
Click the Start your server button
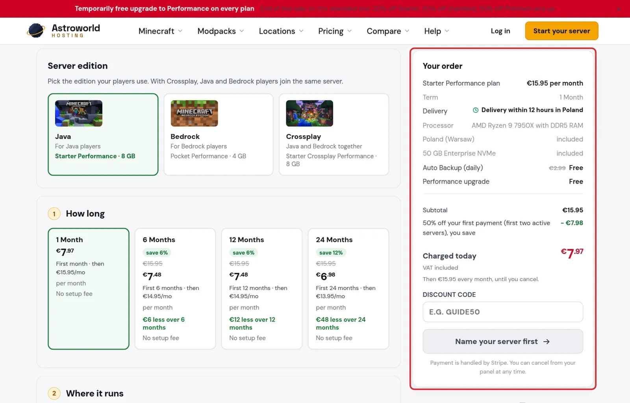click(x=561, y=31)
